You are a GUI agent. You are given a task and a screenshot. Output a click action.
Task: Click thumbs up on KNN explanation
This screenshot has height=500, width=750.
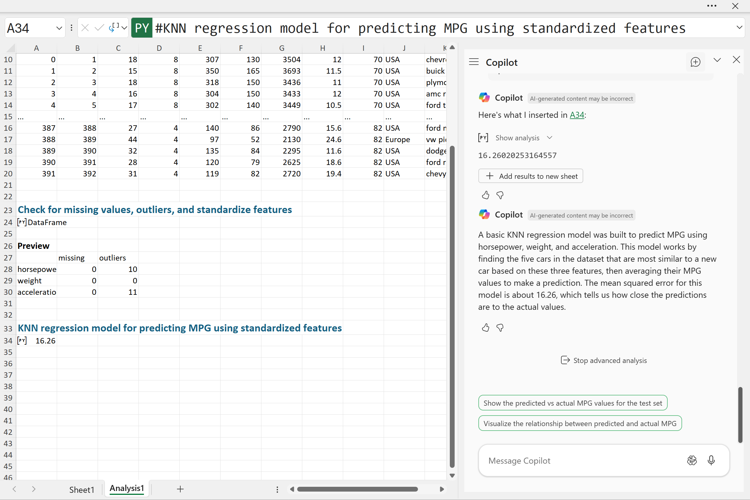coord(485,328)
